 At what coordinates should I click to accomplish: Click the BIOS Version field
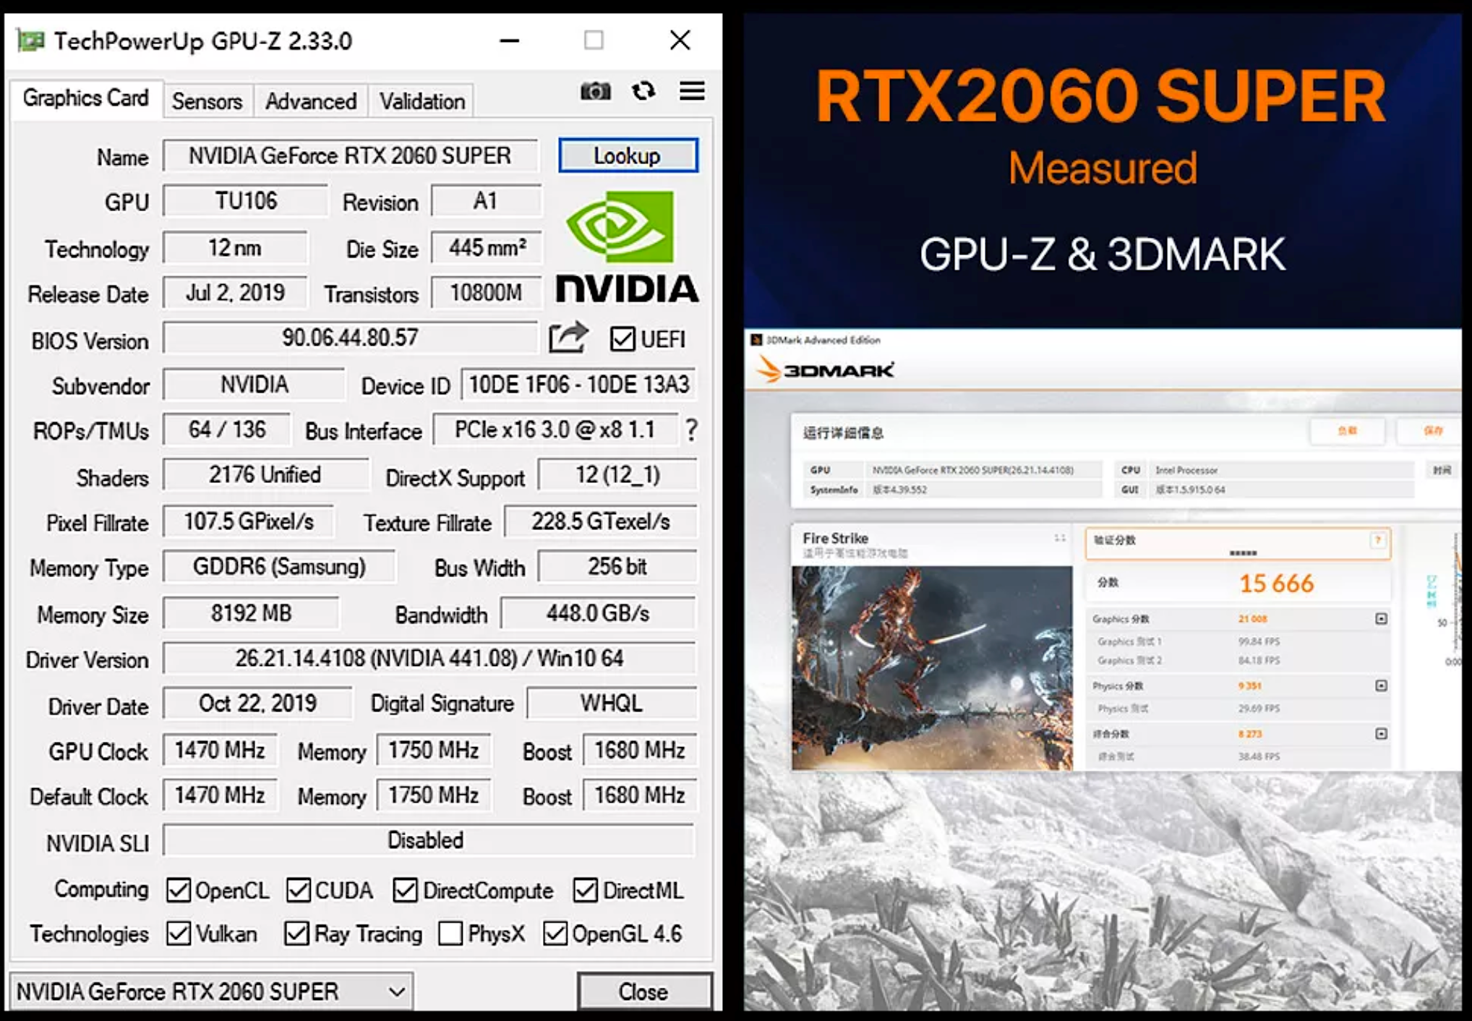pos(350,338)
